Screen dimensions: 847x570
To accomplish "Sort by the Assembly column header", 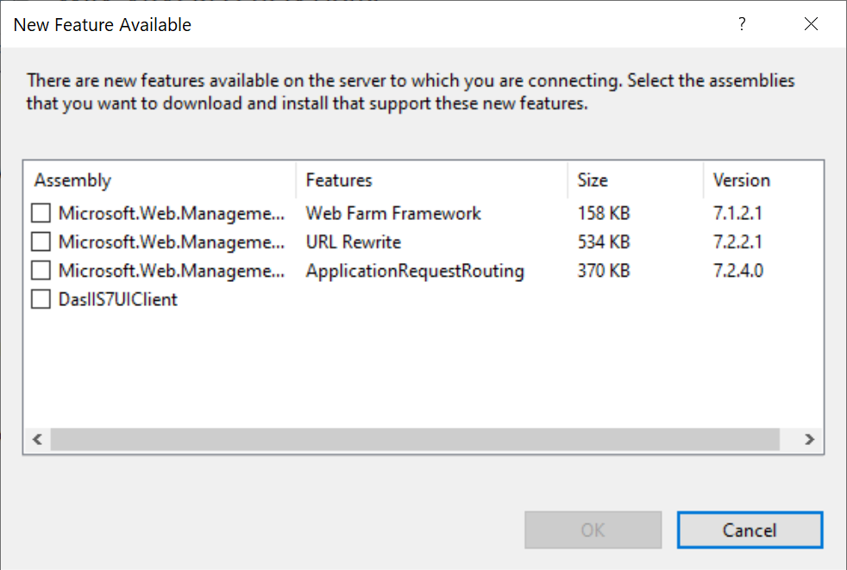I will tap(73, 180).
